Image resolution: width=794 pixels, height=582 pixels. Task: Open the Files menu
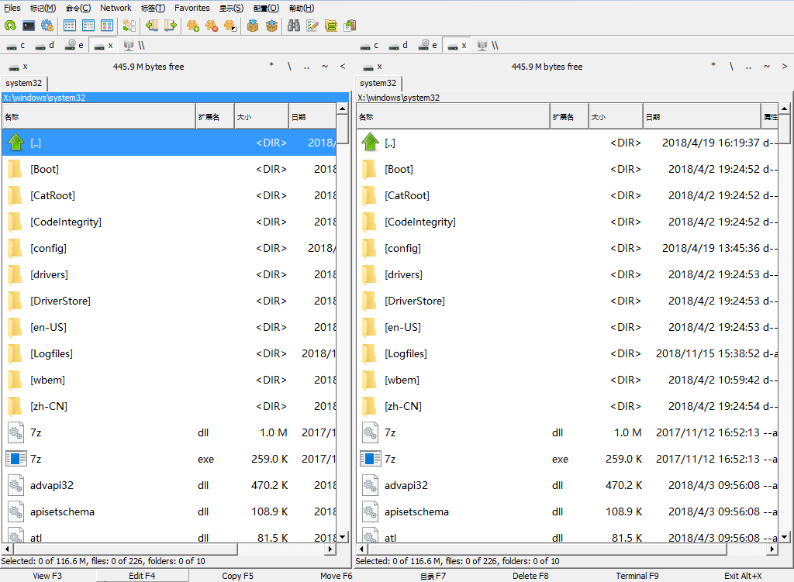[x=12, y=8]
